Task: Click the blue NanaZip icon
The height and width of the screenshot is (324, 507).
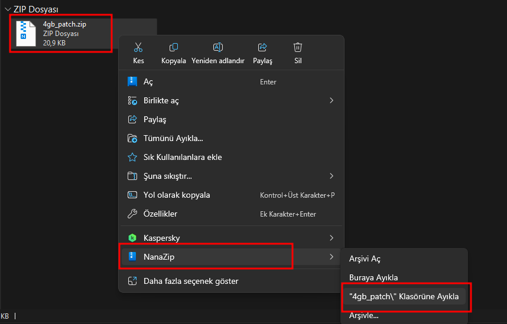Action: point(132,257)
